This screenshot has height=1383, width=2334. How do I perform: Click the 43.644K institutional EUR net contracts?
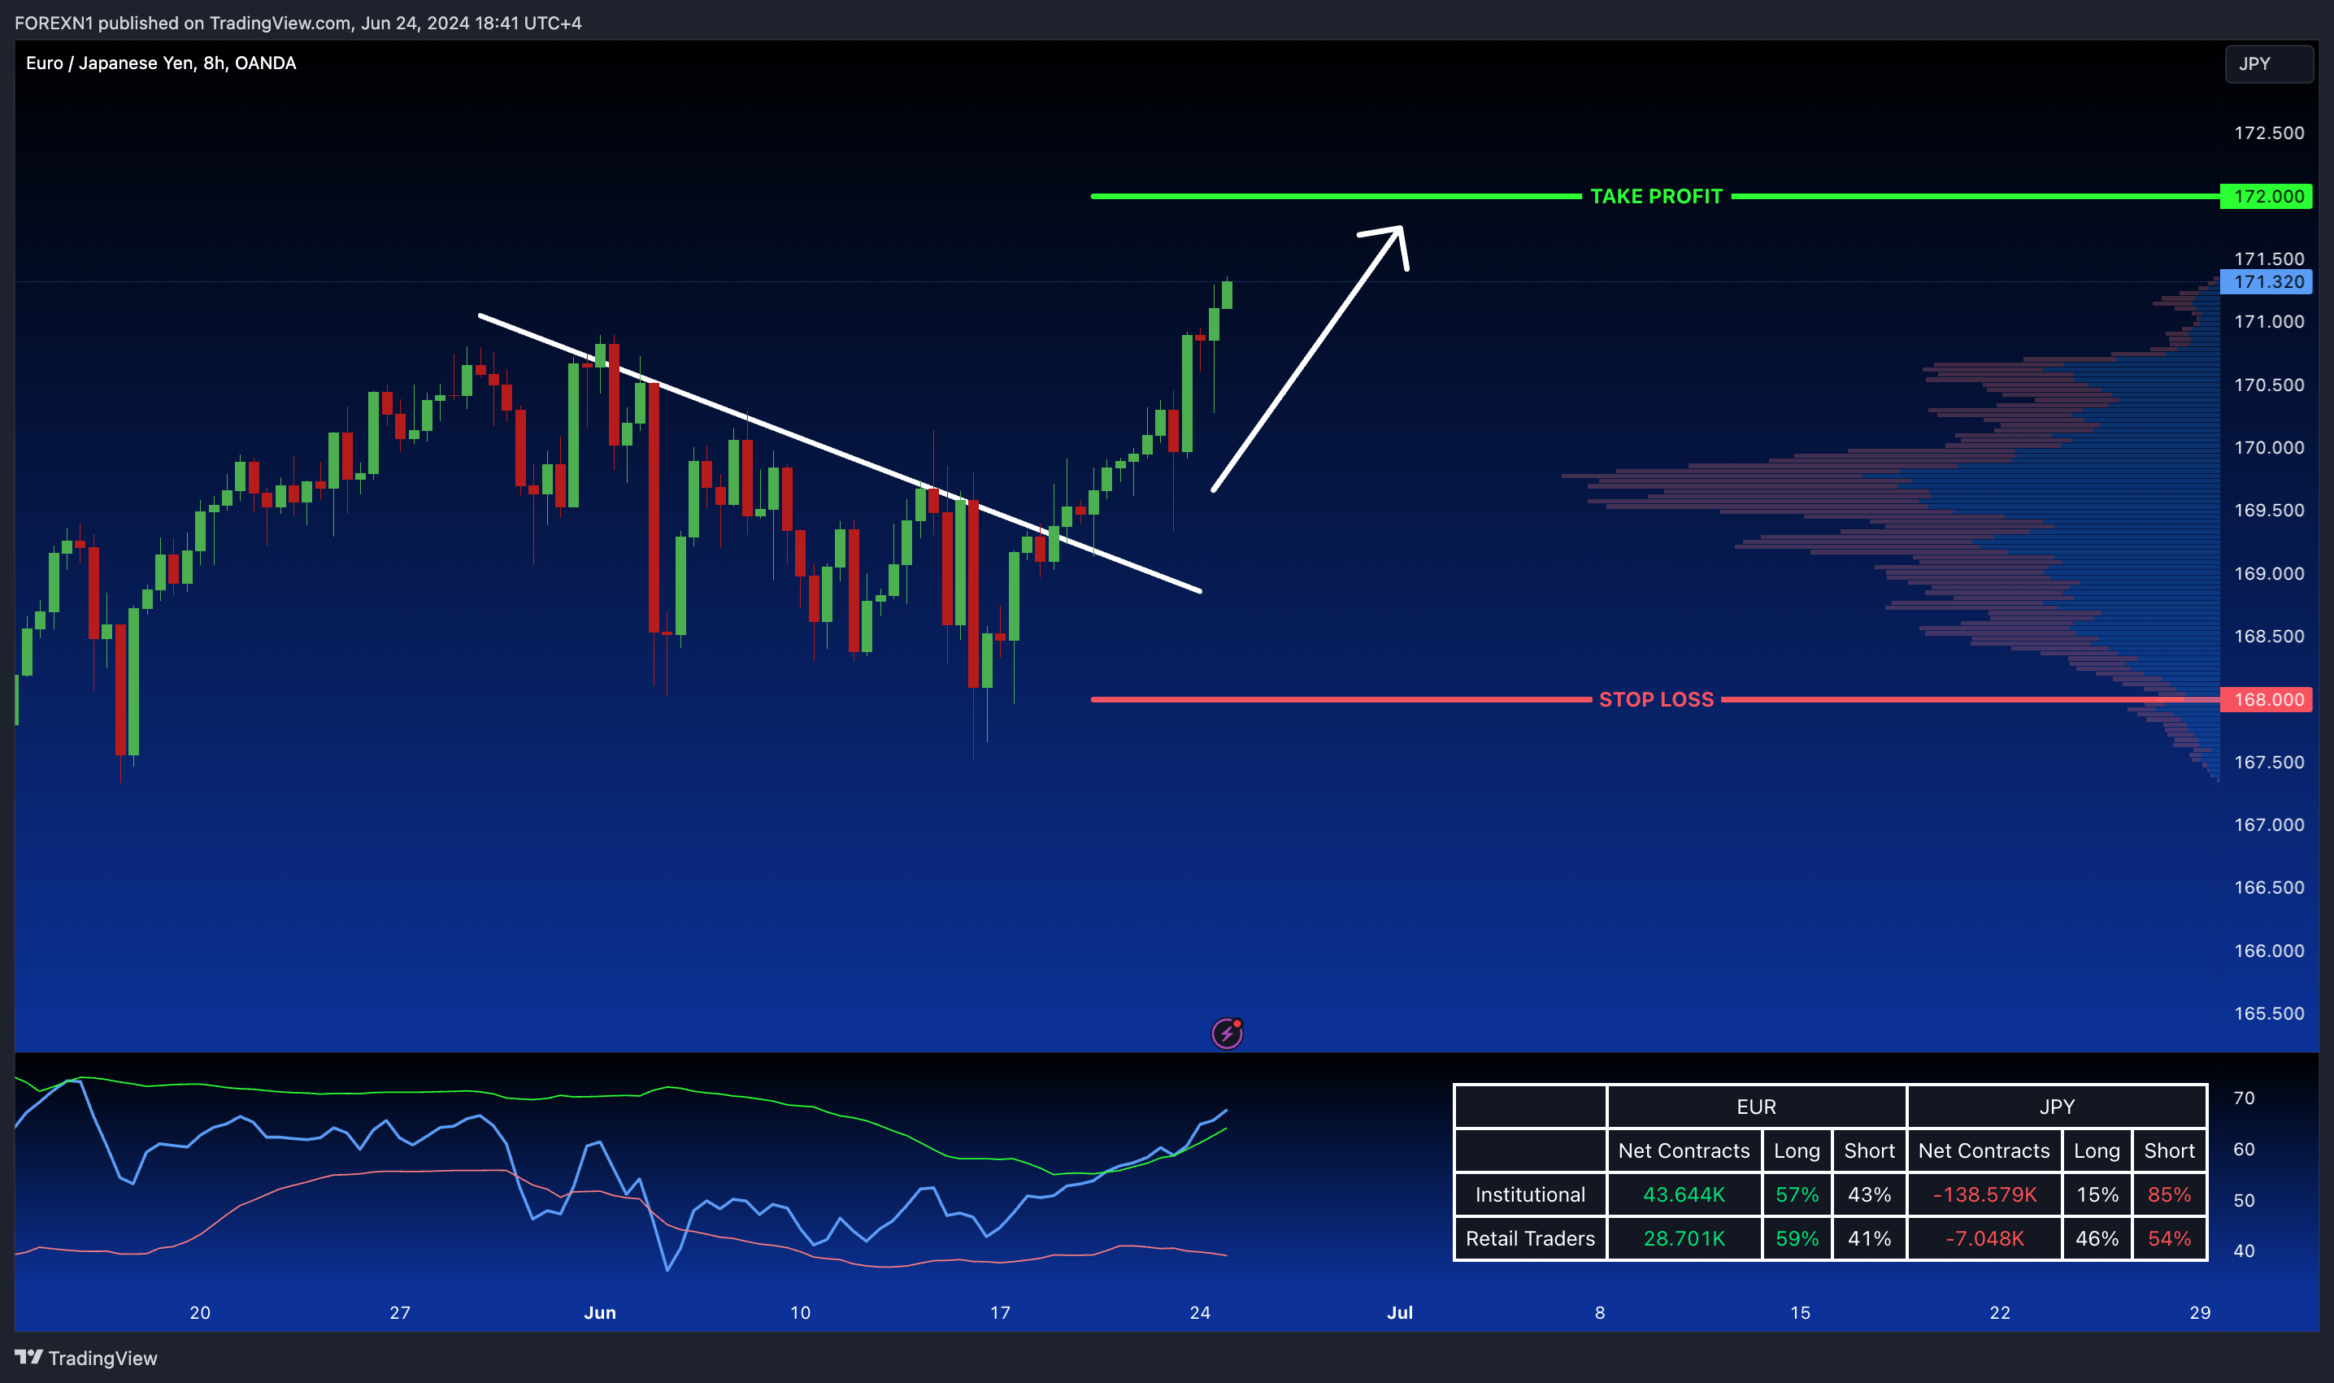[x=1684, y=1194]
